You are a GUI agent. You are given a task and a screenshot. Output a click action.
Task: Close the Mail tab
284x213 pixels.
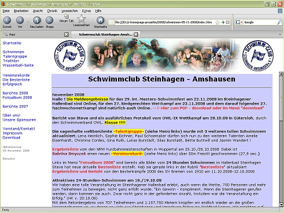pos(66,34)
